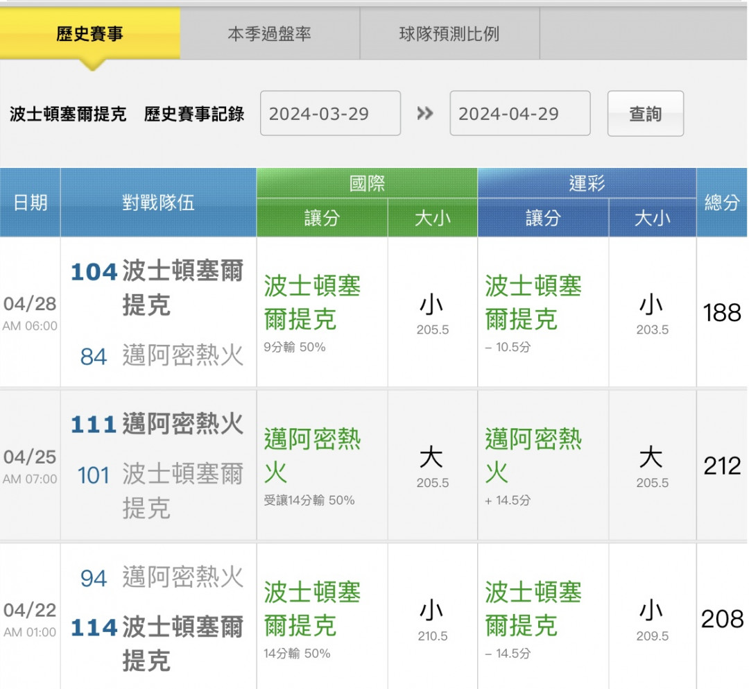Click the winning team 波士頓塞爾提克 in the 04/22 game
The image size is (749, 689).
click(183, 644)
